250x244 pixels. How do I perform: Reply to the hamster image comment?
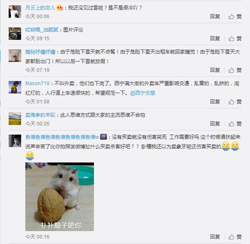[x=215, y=237]
